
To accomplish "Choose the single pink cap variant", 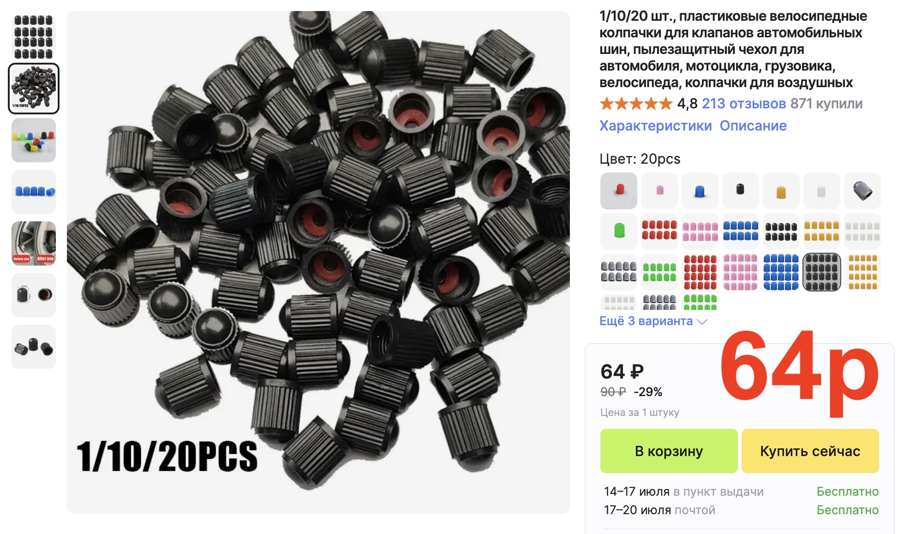I will (x=659, y=191).
